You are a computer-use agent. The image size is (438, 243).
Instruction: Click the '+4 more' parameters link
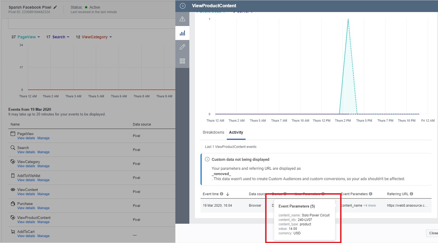pos(369,206)
